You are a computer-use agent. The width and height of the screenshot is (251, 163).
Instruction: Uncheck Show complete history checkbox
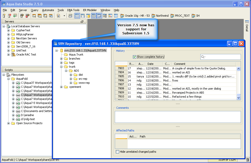tap(134, 57)
